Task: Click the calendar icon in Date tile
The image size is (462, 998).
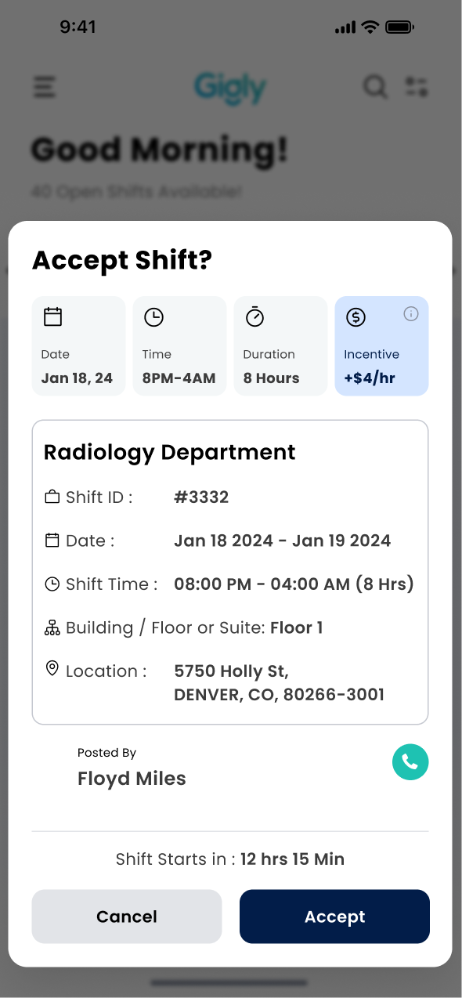Action: [x=52, y=316]
